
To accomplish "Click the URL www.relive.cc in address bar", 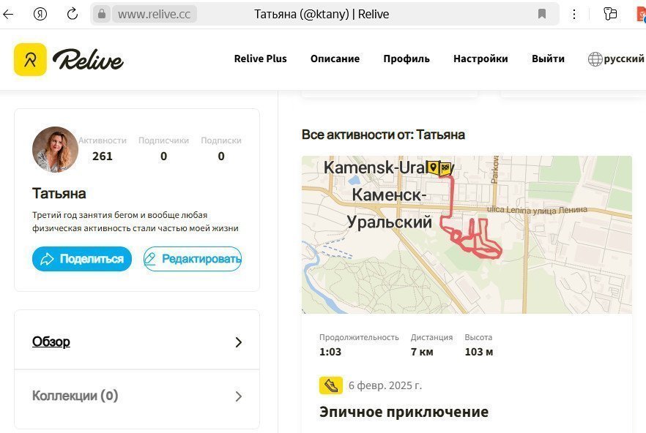I will 154,15.
